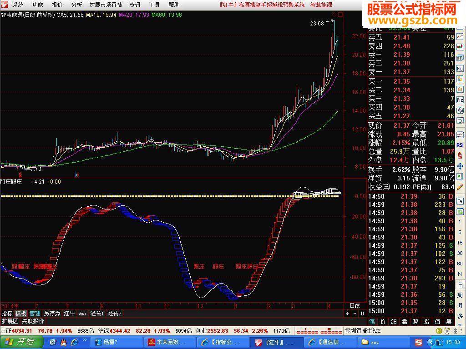Image resolution: width=466 pixels, height=349 pixels.
Task: Switch to the 筹 chip distribution tab
Action: click(x=449, y=321)
